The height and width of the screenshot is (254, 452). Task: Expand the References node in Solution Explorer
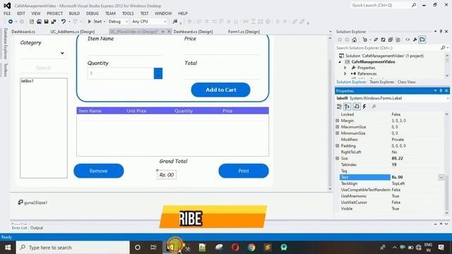click(x=345, y=73)
